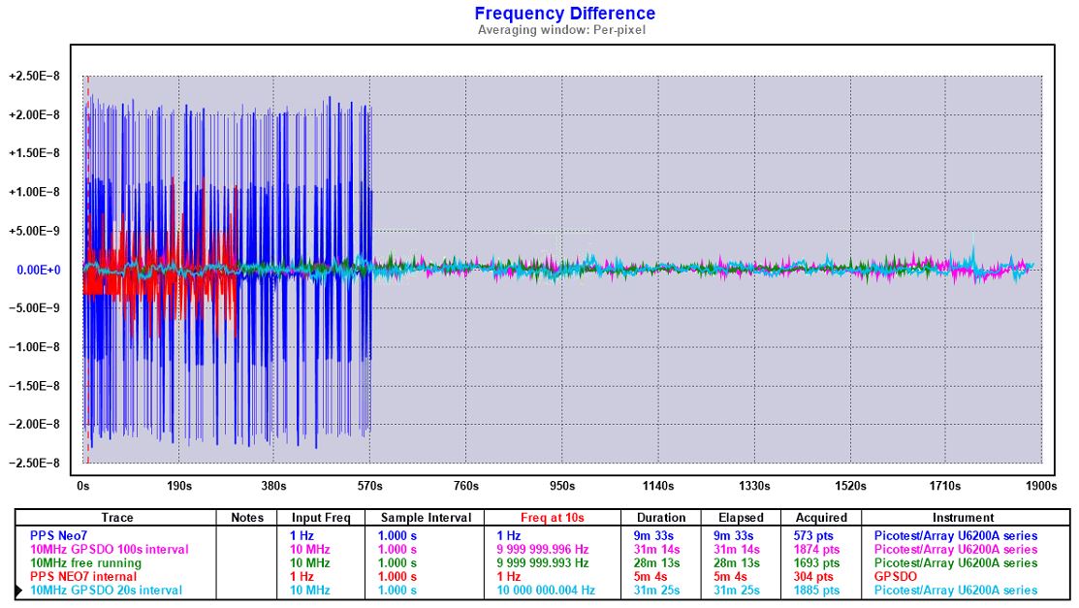This screenshot has width=1079, height=608.
Task: Click the blue 0.00E+0 y-axis label
Action: [39, 270]
